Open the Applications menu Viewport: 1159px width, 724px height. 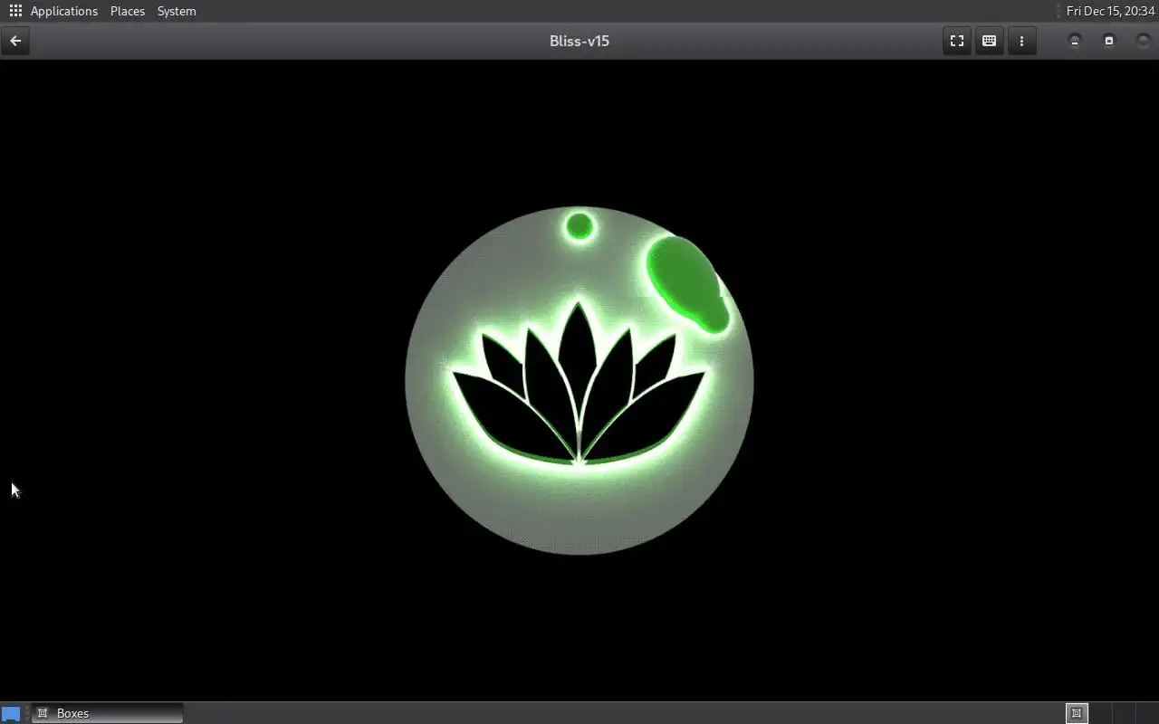pos(63,11)
